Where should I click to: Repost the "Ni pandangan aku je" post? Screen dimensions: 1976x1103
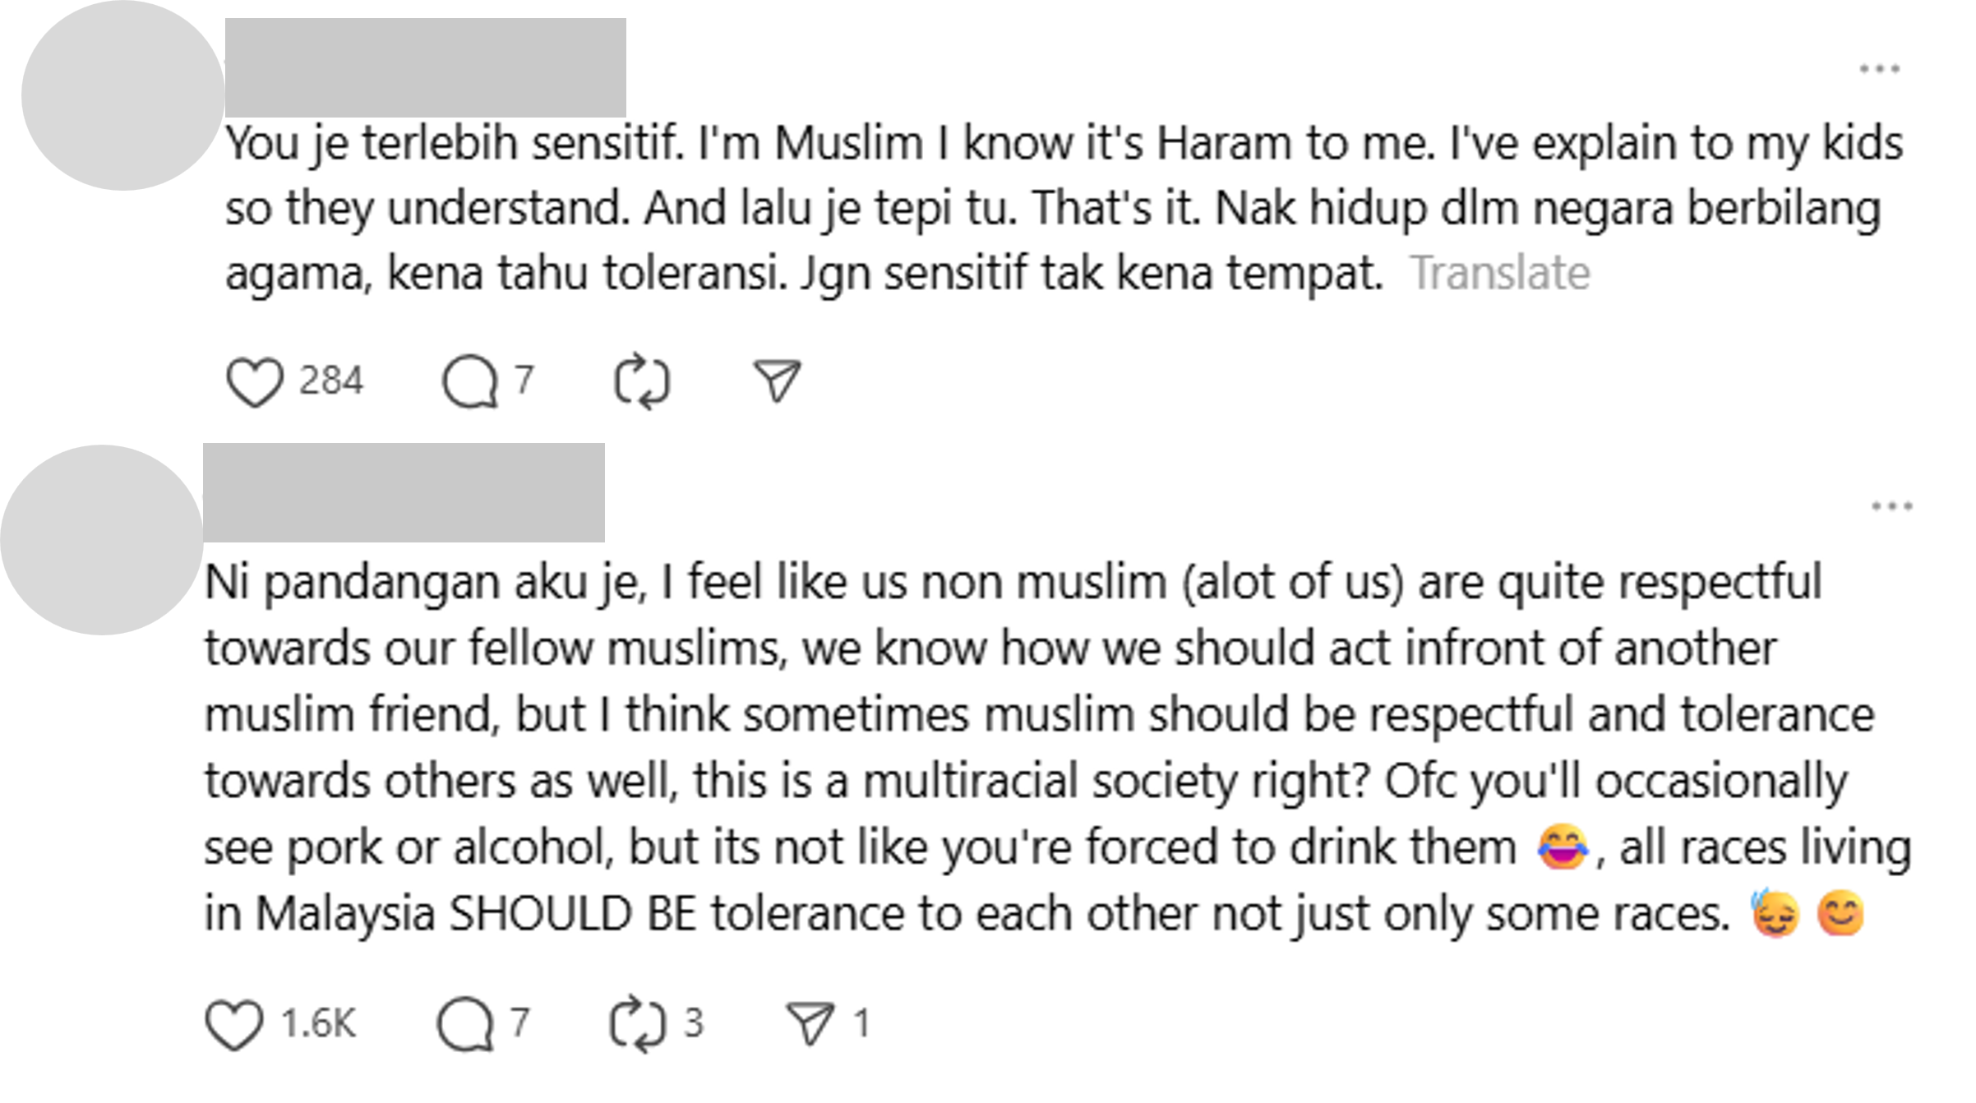click(637, 1024)
